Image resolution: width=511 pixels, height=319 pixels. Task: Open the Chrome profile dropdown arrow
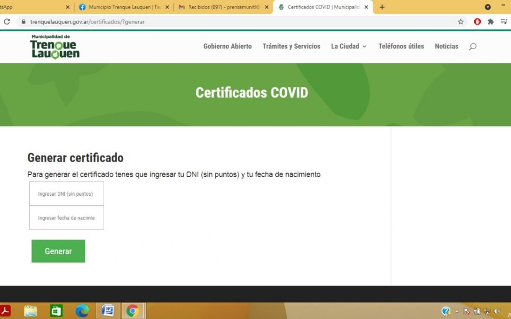488,7
